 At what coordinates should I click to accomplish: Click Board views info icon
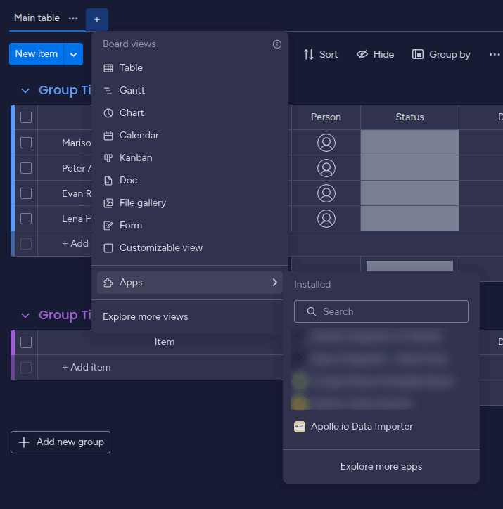(x=277, y=44)
